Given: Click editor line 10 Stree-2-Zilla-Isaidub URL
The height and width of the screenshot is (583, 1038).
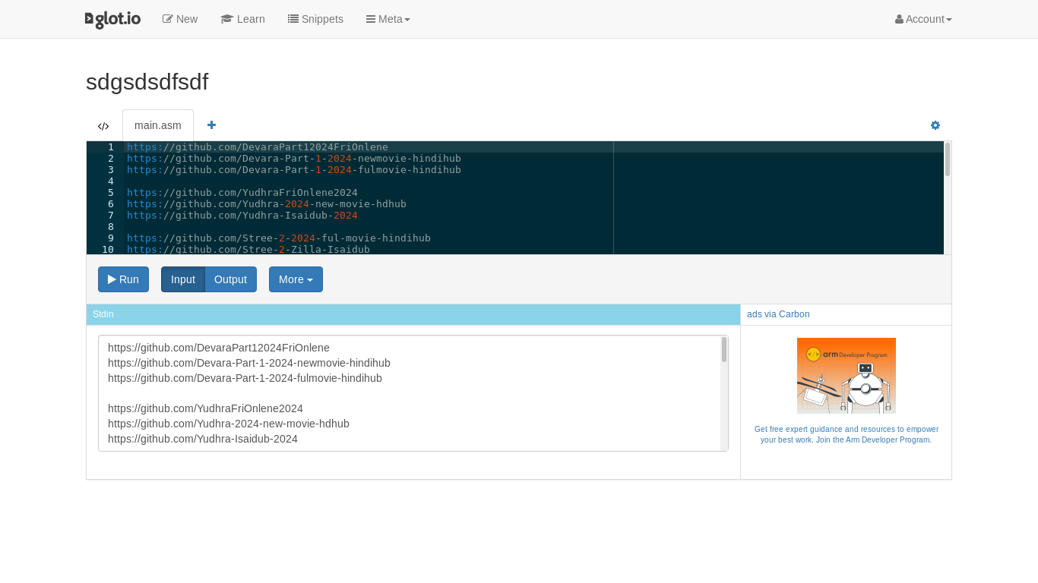Looking at the screenshot, I should [248, 250].
